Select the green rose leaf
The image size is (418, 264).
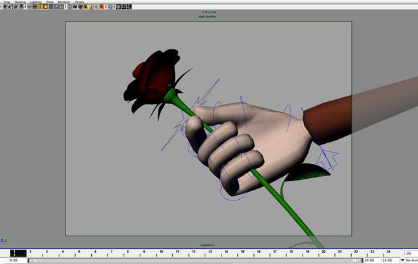click(x=308, y=173)
